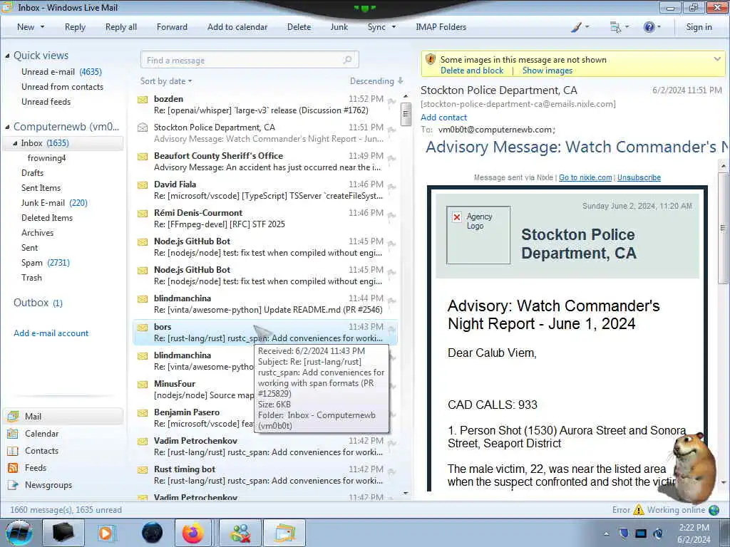Click the message list scrollbar thumb
730x547 pixels.
click(x=406, y=114)
